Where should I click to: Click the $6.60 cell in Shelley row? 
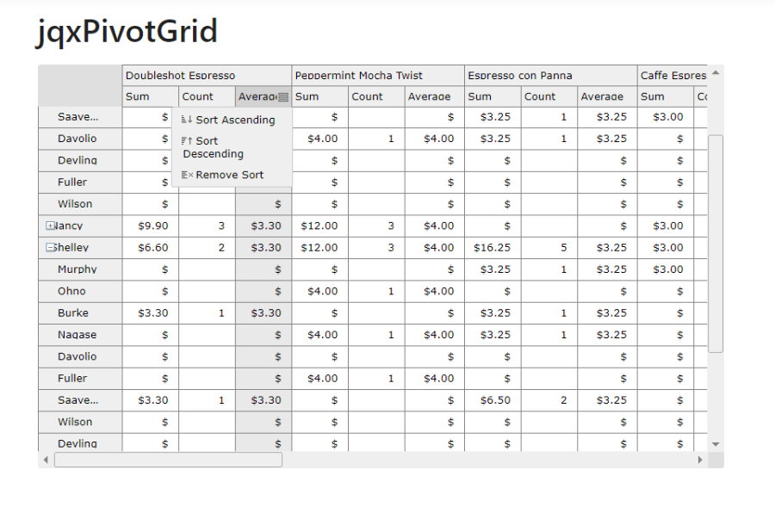pos(150,248)
